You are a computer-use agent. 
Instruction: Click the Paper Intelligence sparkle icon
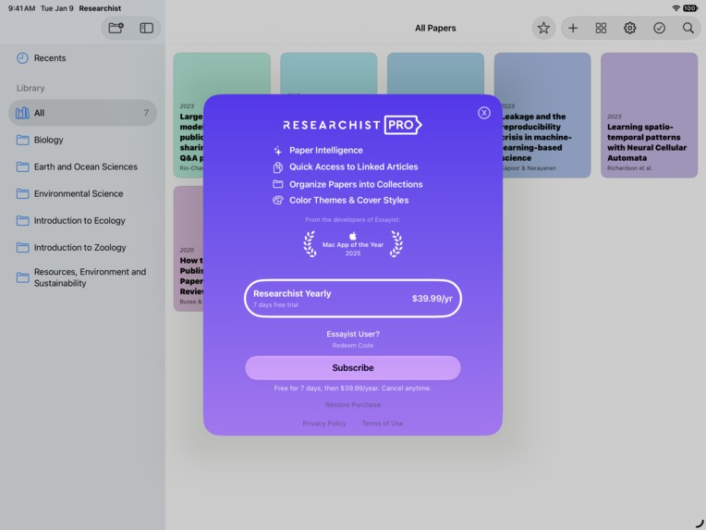[278, 150]
